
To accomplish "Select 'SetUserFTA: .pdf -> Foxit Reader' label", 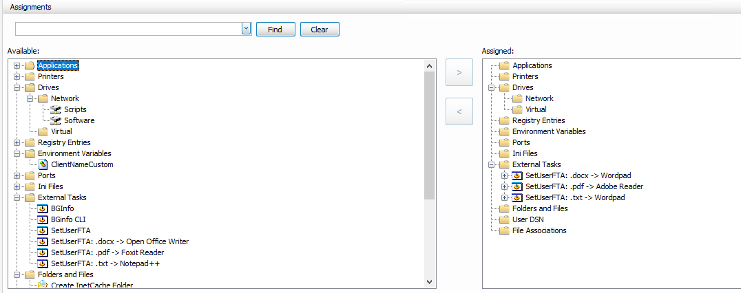I will point(107,252).
